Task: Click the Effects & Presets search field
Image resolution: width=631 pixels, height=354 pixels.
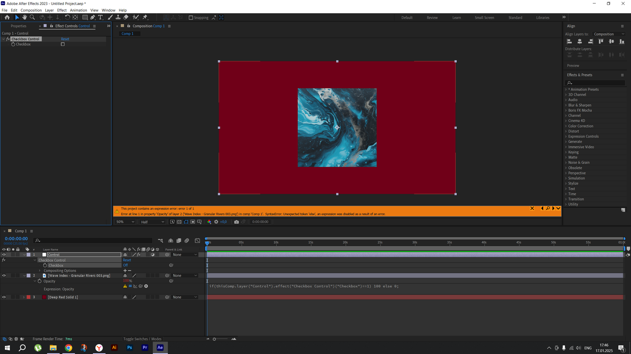Action: (596, 83)
